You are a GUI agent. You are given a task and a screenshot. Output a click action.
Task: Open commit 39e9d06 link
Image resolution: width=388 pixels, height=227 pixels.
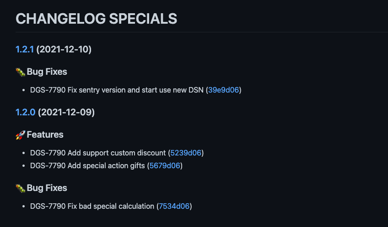(223, 90)
